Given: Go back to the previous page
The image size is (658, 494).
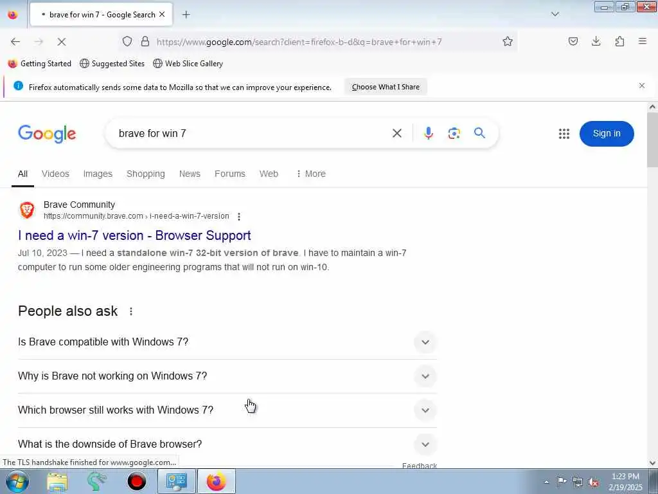Looking at the screenshot, I should tap(15, 42).
